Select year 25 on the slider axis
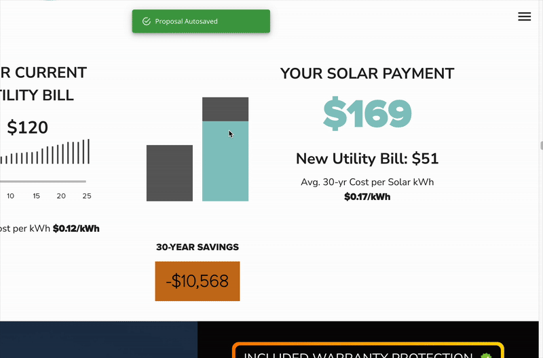 click(x=86, y=196)
